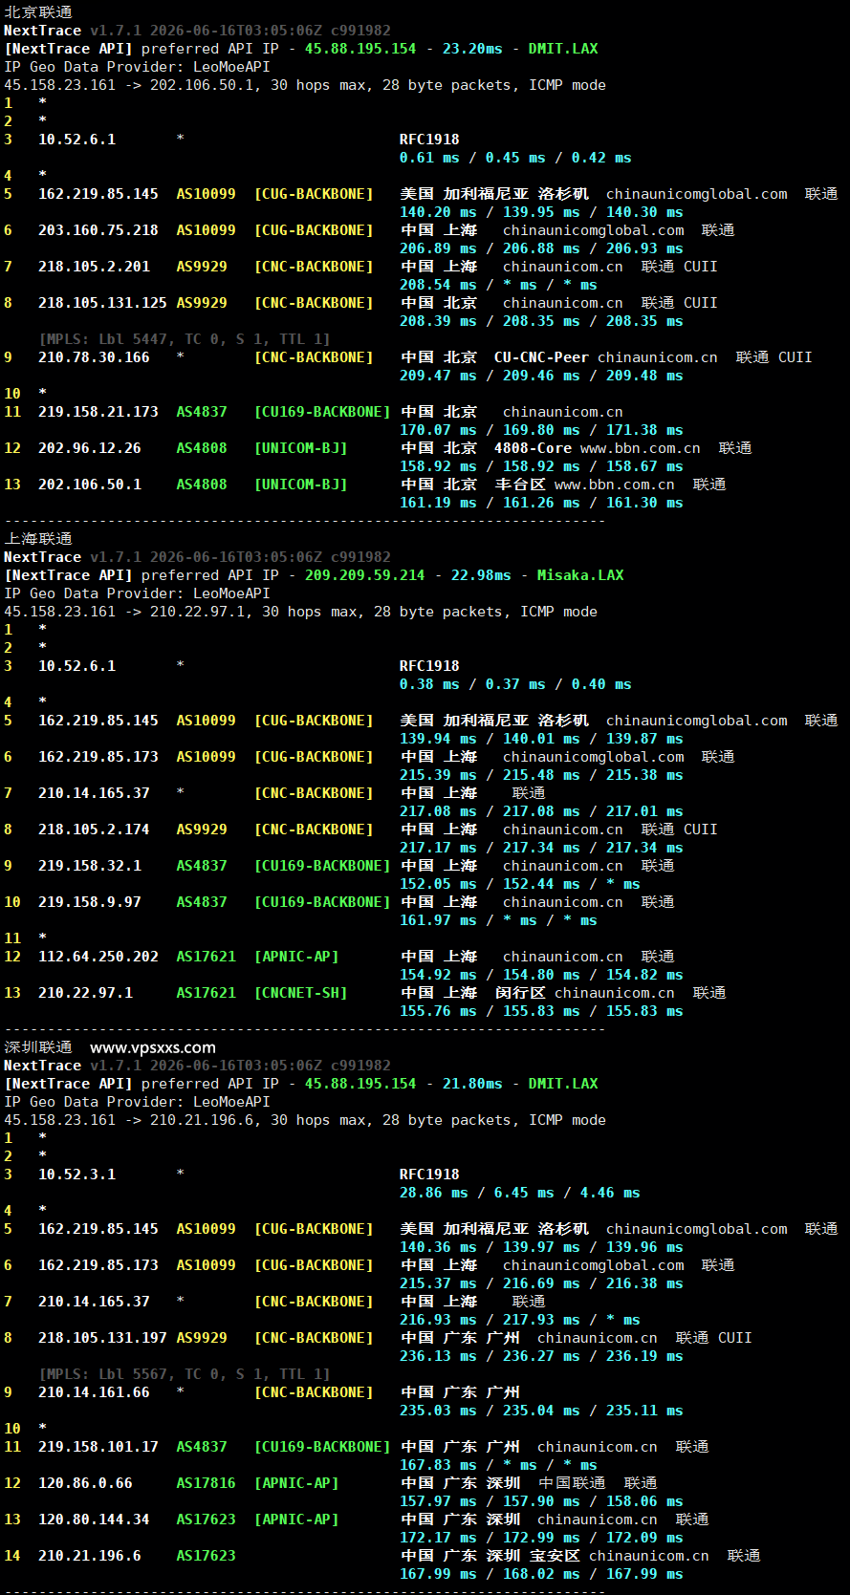Click the 'AS17816' AS number

[x=206, y=1483]
